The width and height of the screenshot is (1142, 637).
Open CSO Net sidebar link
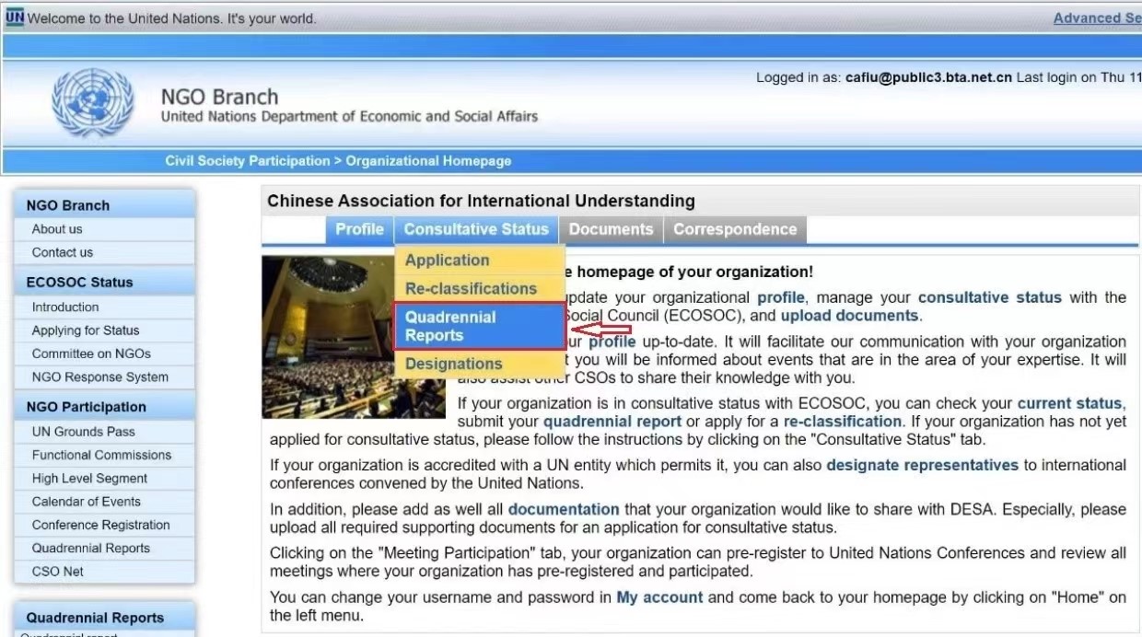click(x=58, y=572)
